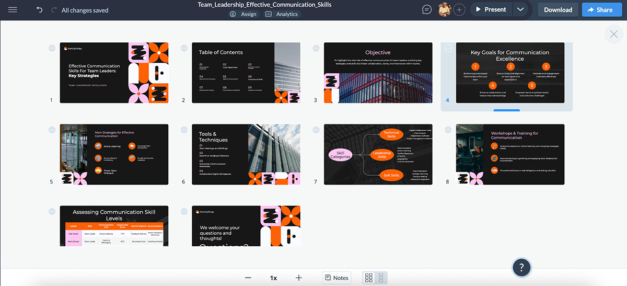Open the hamburger main menu
Screen dimensions: 627x286
point(13,10)
